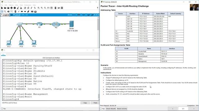Open the View menu
The height and width of the screenshot is (111, 199).
[x=16, y=5]
